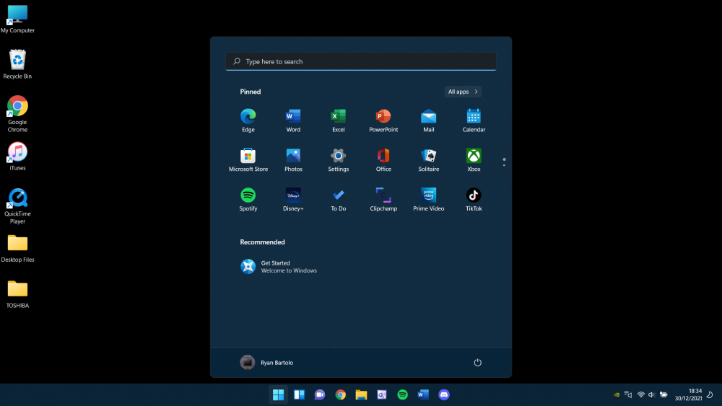Open the Prime Video app

pos(428,200)
